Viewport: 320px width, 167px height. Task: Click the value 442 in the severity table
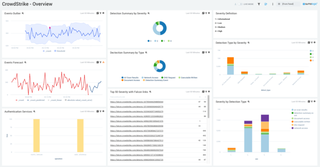coord(204,136)
